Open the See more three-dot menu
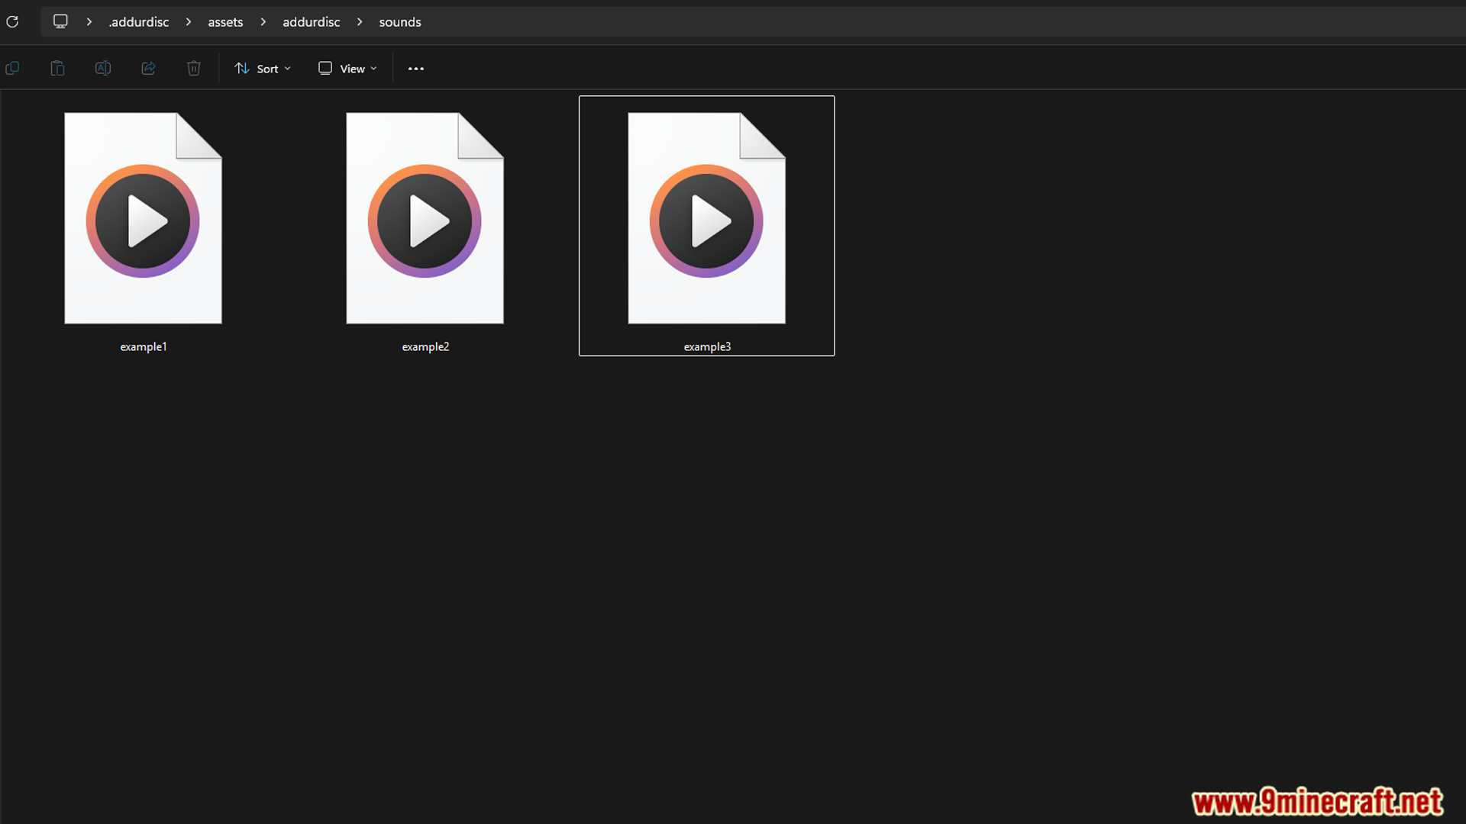Image resolution: width=1466 pixels, height=824 pixels. [415, 69]
